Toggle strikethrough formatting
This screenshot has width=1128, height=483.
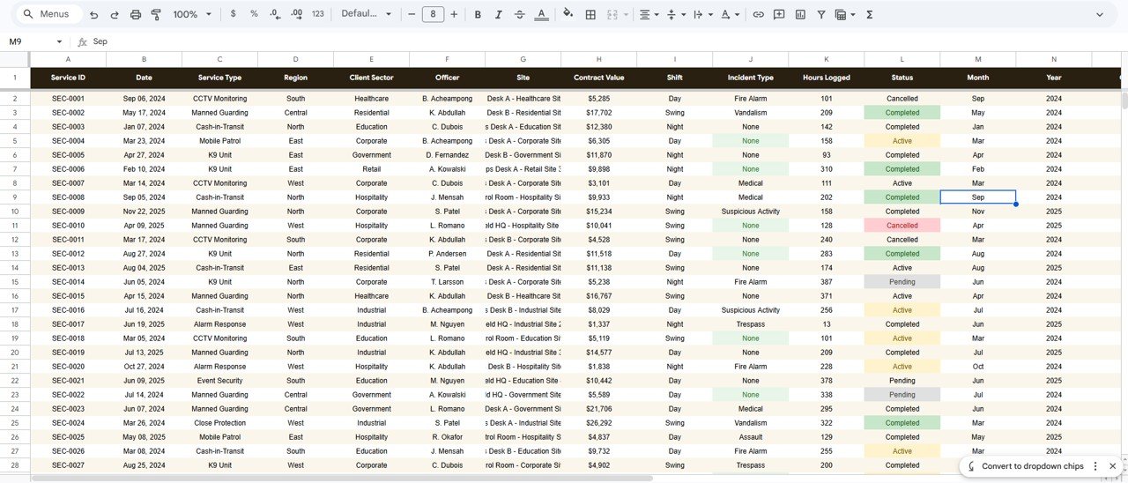click(520, 14)
